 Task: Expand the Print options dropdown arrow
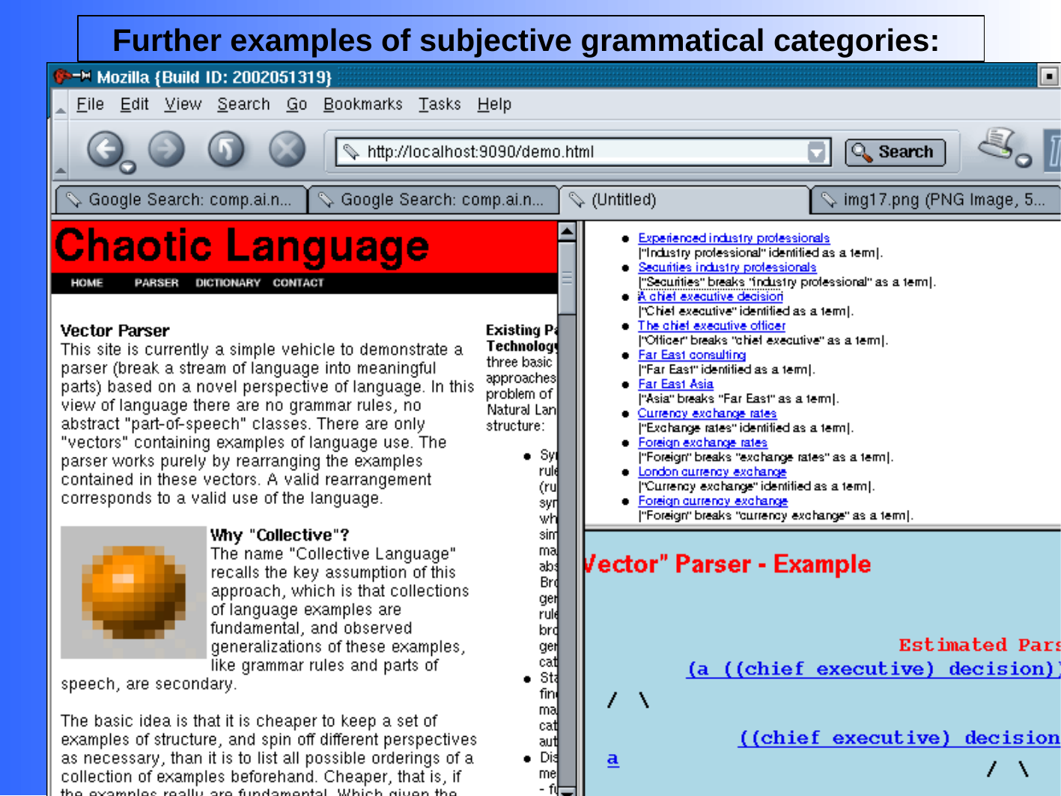click(x=1024, y=159)
